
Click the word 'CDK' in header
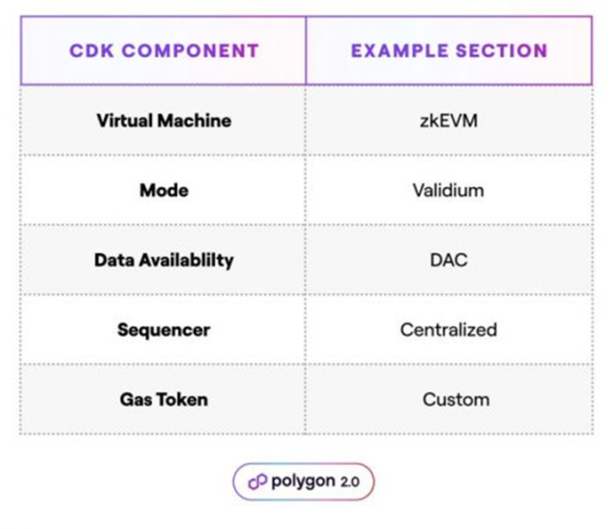coord(92,50)
